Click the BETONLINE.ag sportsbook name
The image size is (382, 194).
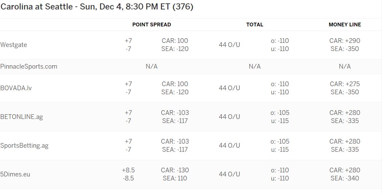(22, 117)
